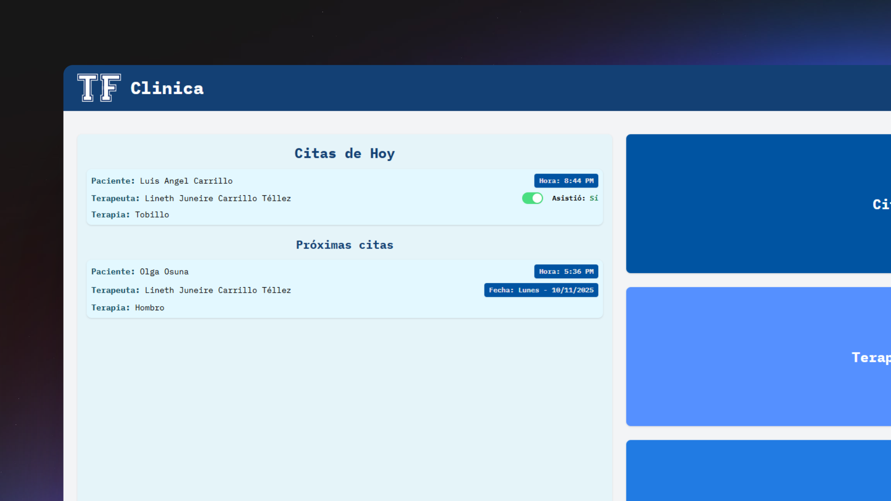891x501 pixels.
Task: Click the Hora 5:36 PM badge
Action: [566, 271]
